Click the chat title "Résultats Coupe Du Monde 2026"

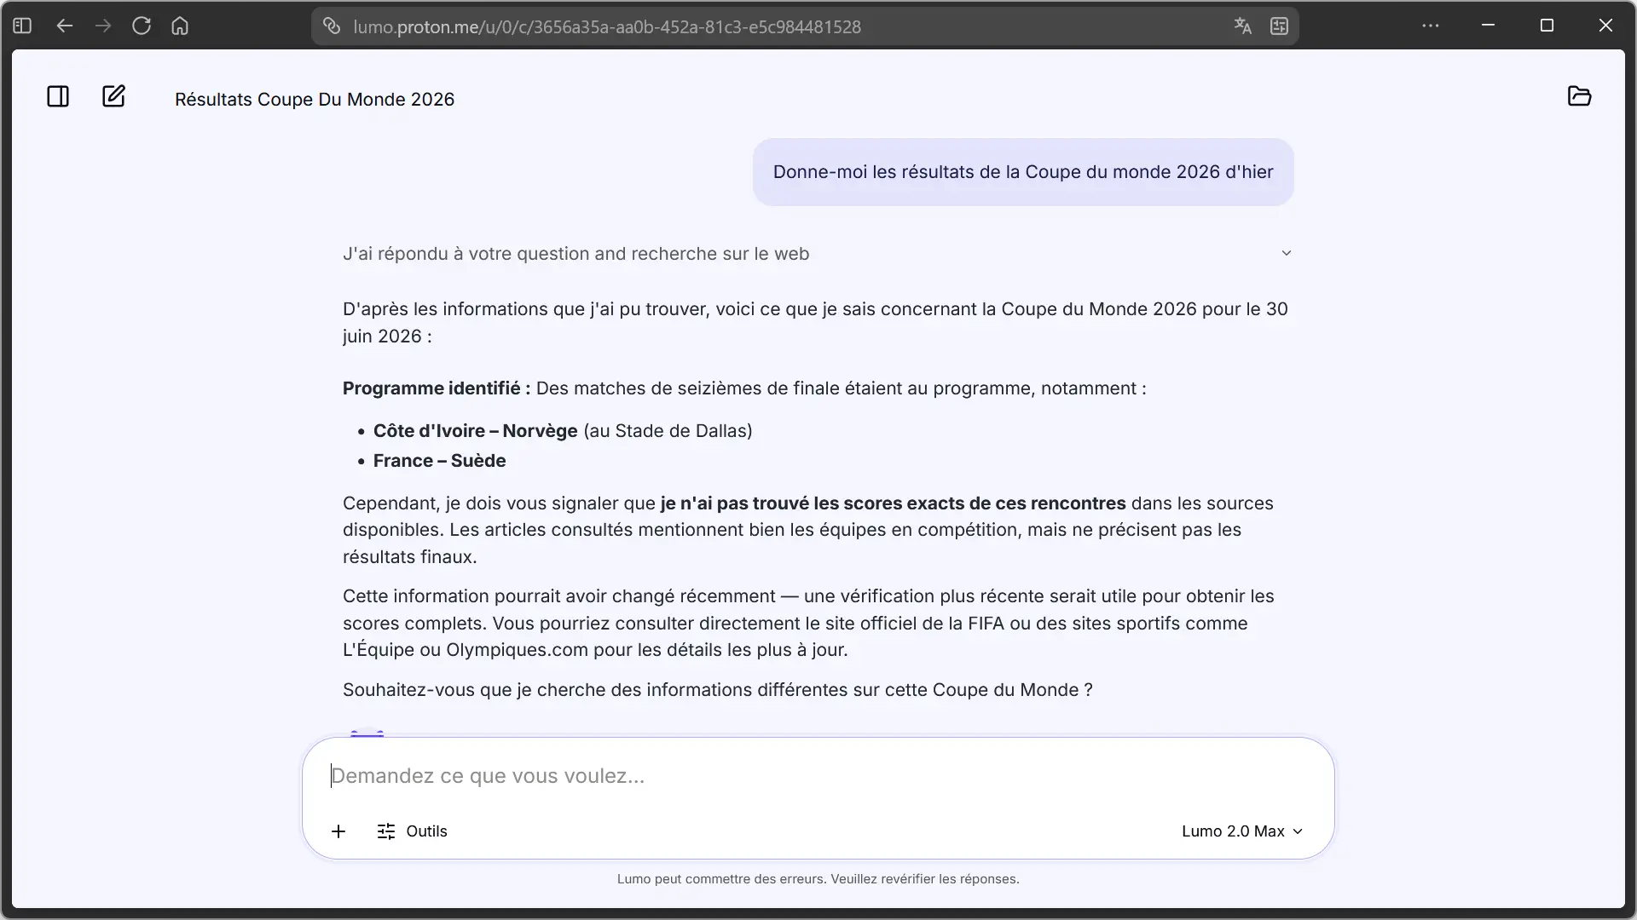(x=315, y=99)
